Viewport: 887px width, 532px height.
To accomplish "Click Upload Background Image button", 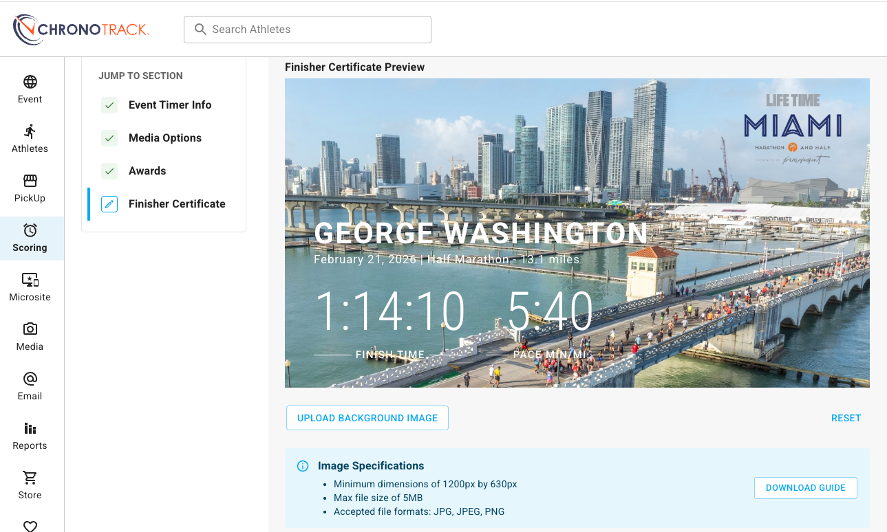I will [367, 418].
